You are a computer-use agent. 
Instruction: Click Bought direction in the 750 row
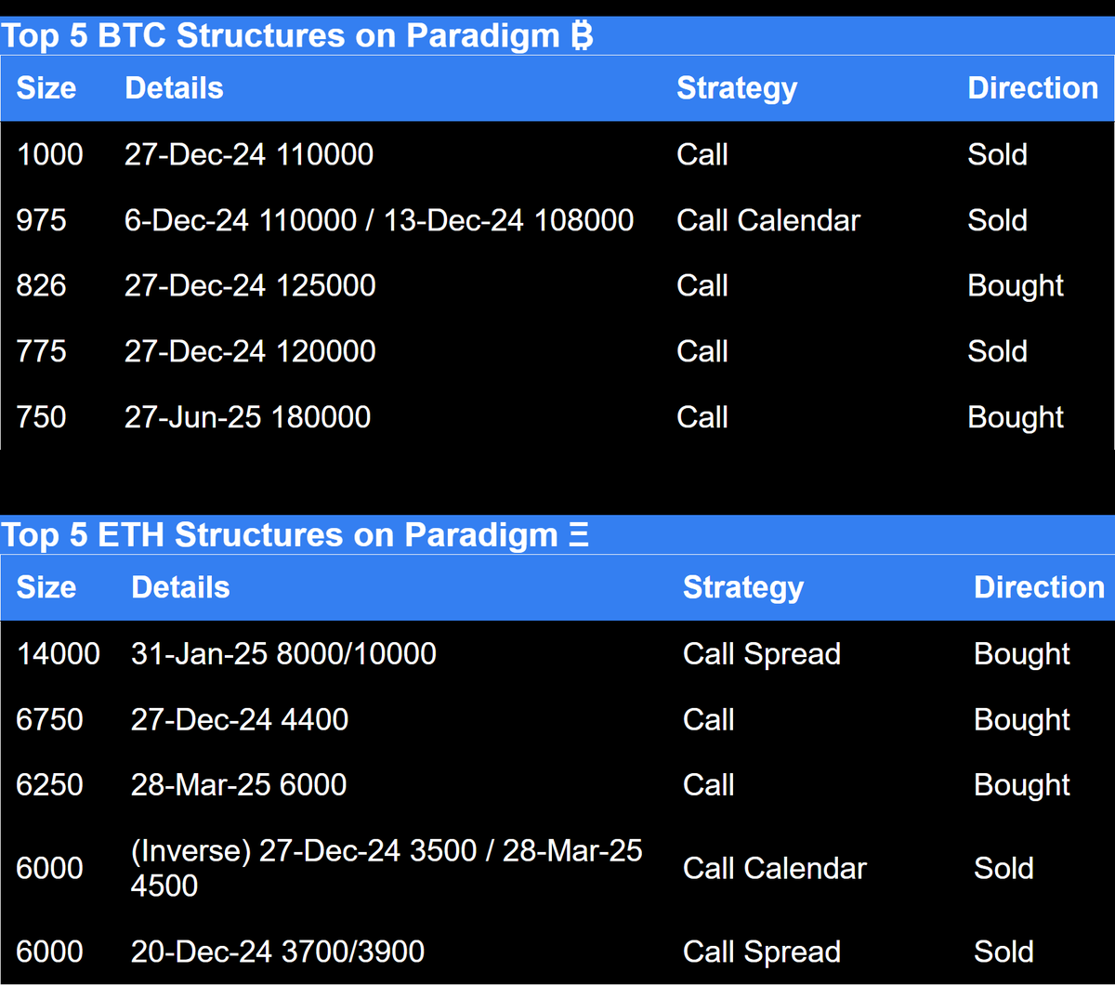[x=1016, y=418]
